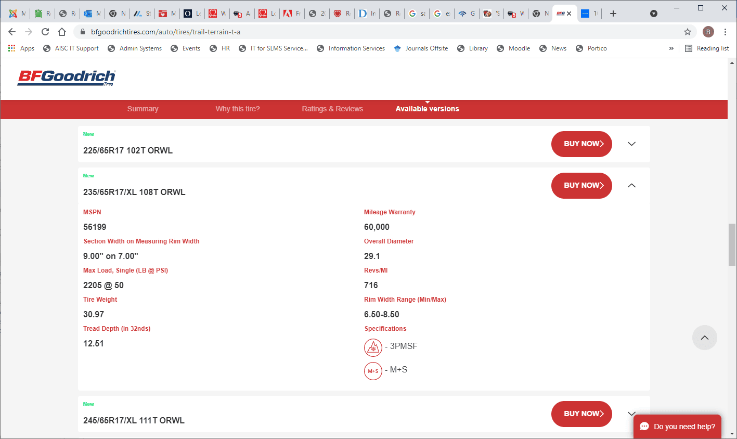
Task: Go back to the previous page
Action: click(12, 32)
